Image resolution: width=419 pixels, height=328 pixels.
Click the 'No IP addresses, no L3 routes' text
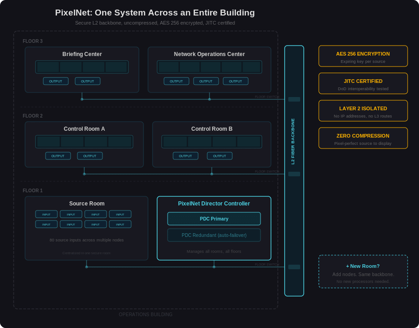[x=363, y=116]
